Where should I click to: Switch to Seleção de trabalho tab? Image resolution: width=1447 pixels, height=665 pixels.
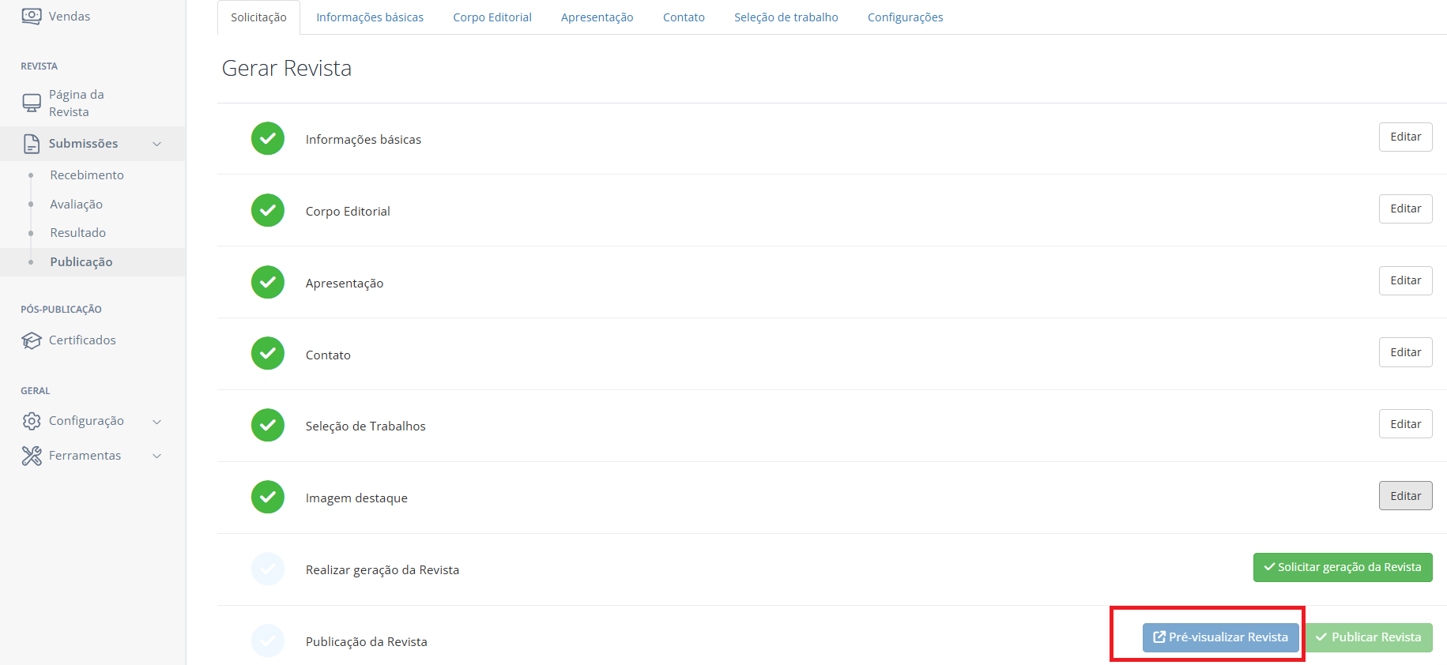pyautogui.click(x=786, y=17)
